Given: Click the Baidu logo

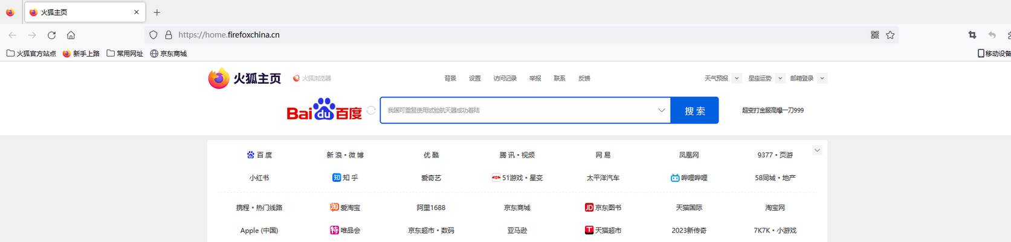Looking at the screenshot, I should [x=325, y=110].
